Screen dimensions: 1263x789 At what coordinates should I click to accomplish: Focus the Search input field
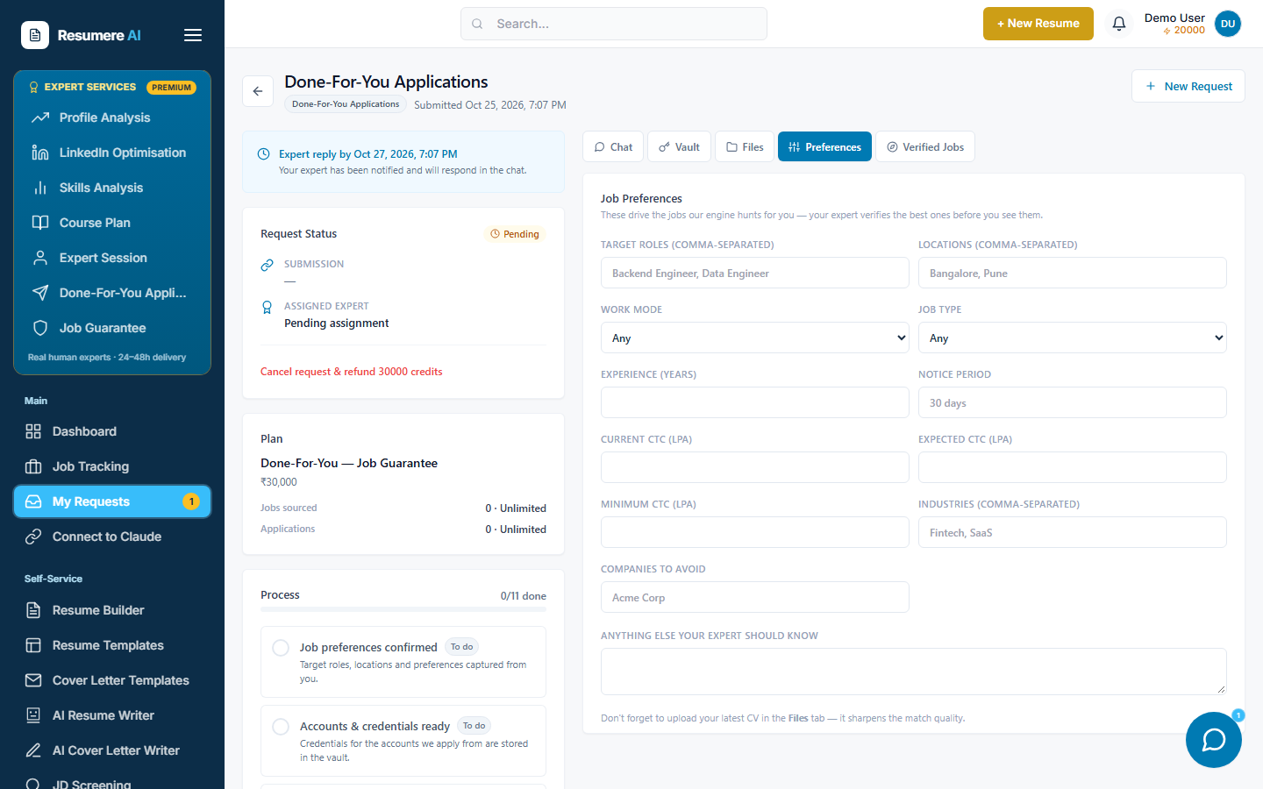tap(614, 24)
